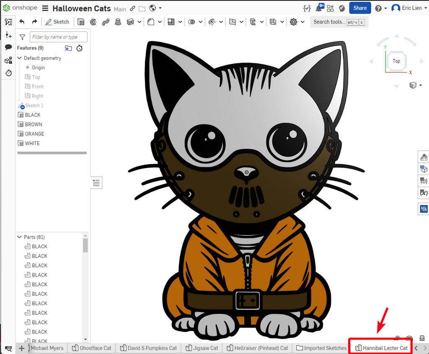
Task: Open notifications bell icon
Action: tap(319, 8)
